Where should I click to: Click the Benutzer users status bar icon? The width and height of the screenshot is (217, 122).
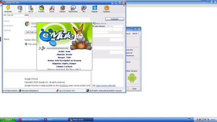click(x=20, y=90)
